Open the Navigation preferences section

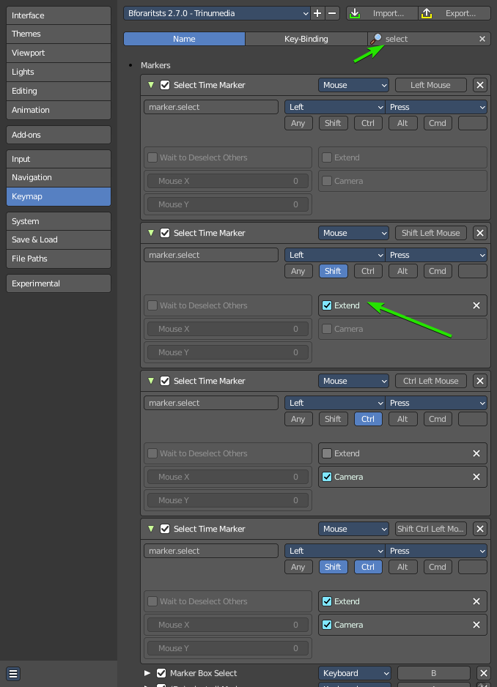click(59, 177)
